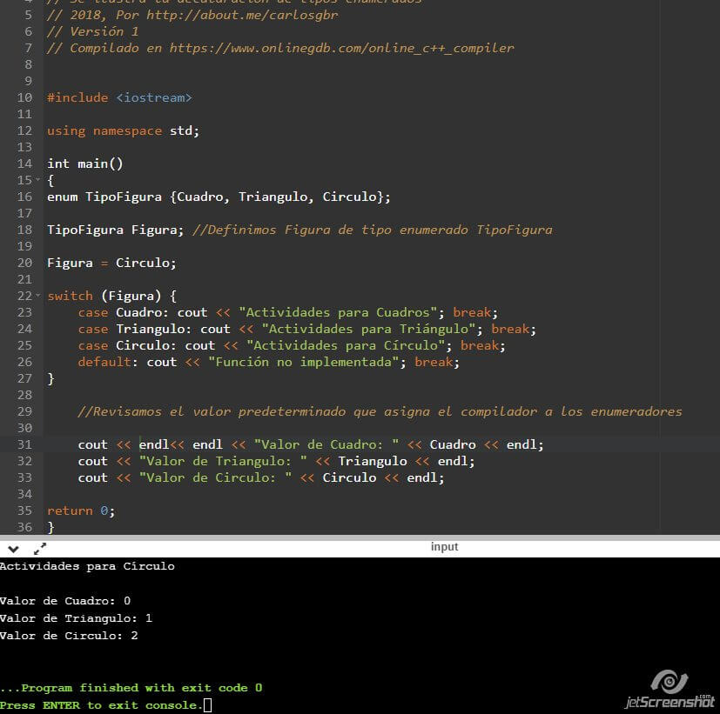Click the 'int main()' declaration
The width and height of the screenshot is (720, 714).
pyautogui.click(x=85, y=163)
